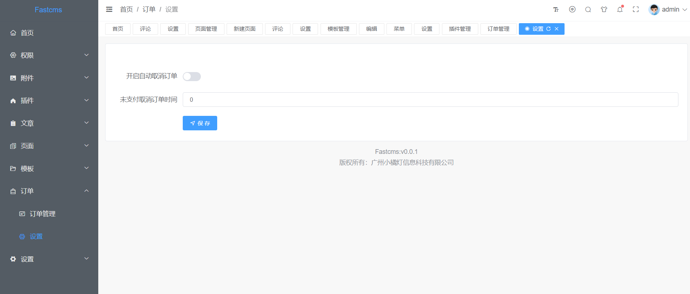The width and height of the screenshot is (690, 294).
Task: Click the 保存 button
Action: point(200,123)
